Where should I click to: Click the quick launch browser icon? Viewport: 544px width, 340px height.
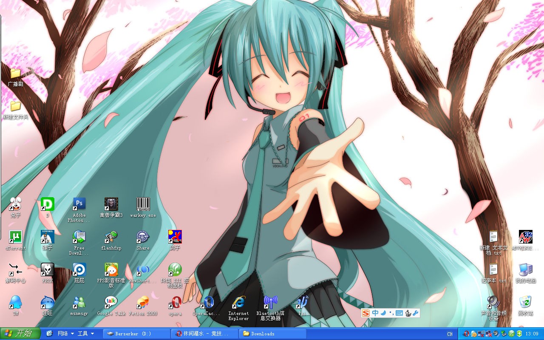coord(49,334)
